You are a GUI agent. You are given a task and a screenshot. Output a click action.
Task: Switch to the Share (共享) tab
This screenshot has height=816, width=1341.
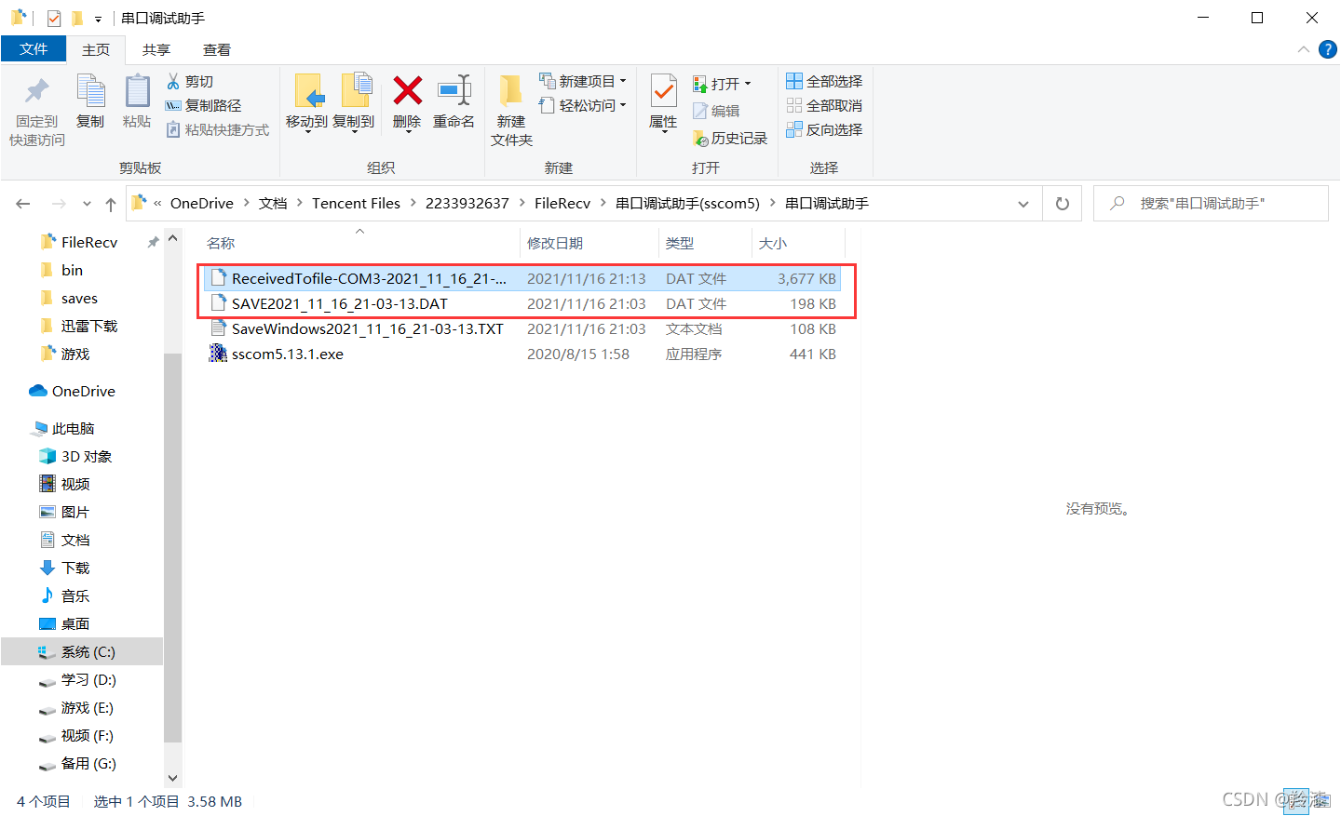[x=156, y=50]
